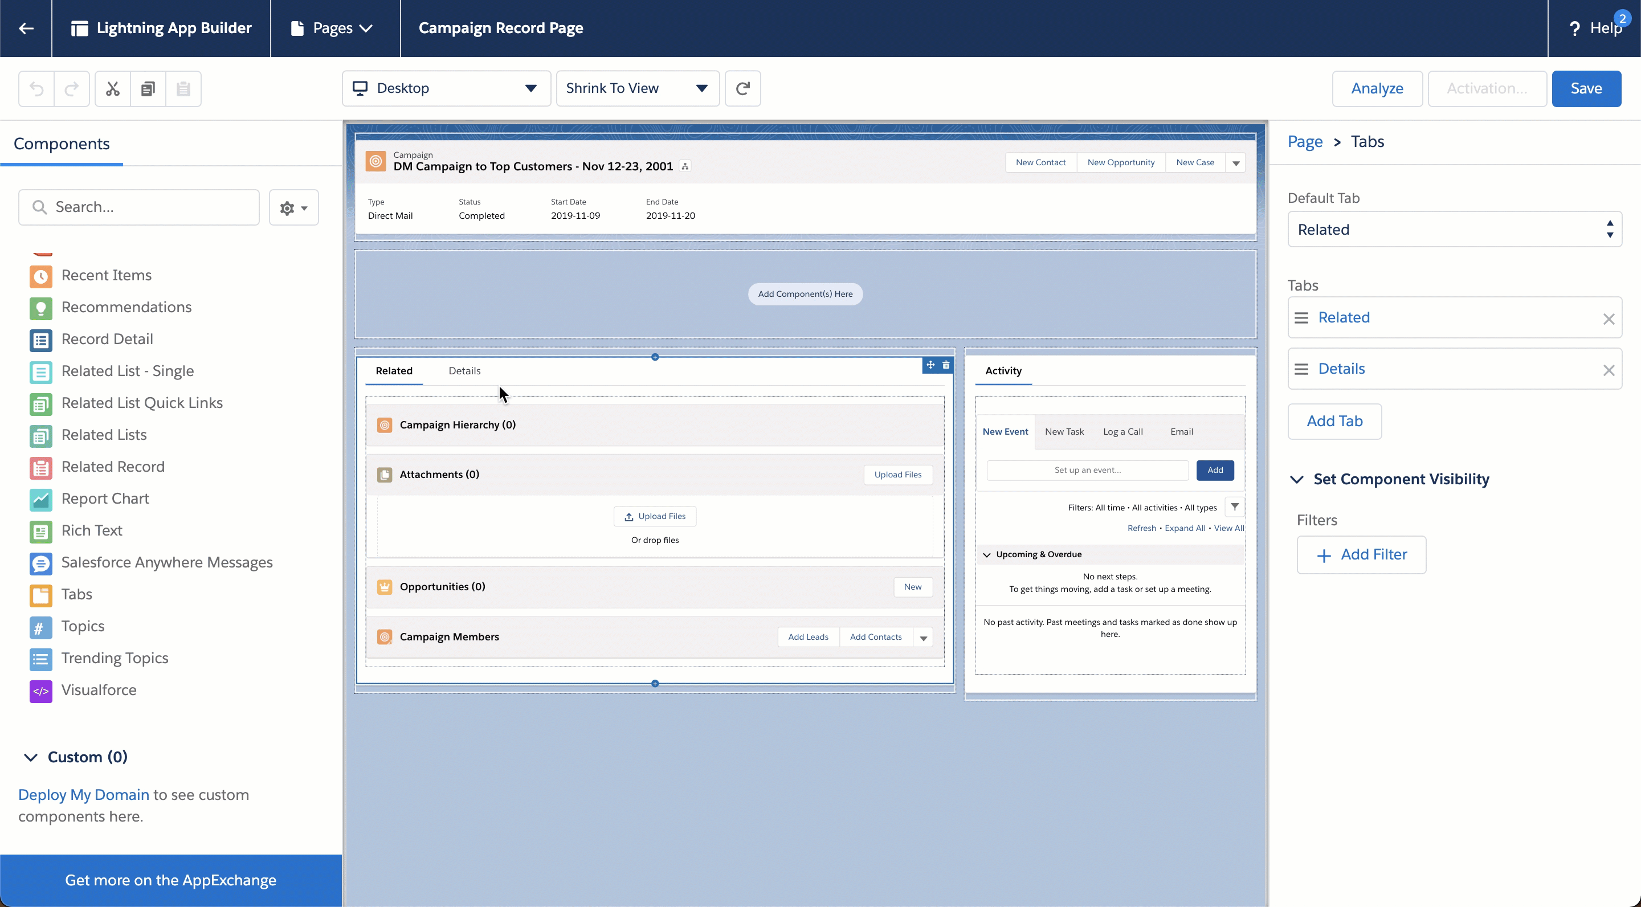Remove the Related tab with X
The width and height of the screenshot is (1641, 907).
[1609, 318]
